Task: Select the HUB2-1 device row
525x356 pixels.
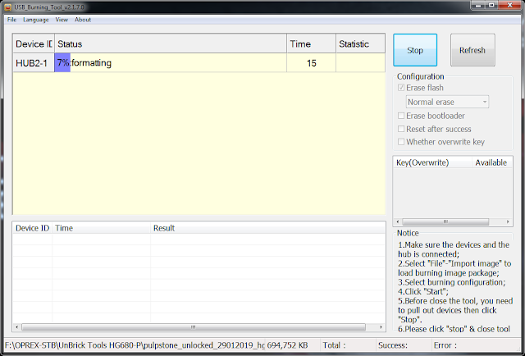Action: [x=33, y=63]
